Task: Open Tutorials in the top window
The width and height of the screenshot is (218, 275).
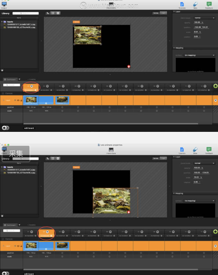Action: [182, 5]
